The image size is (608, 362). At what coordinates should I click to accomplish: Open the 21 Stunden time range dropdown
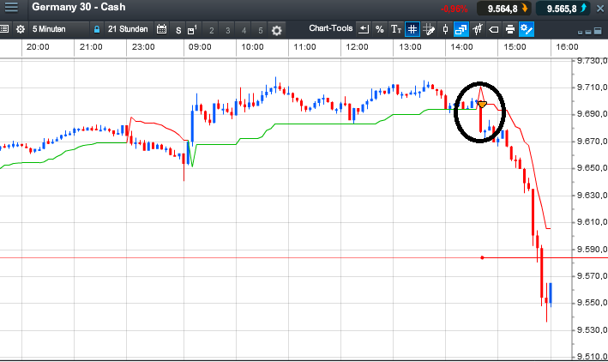tap(128, 29)
